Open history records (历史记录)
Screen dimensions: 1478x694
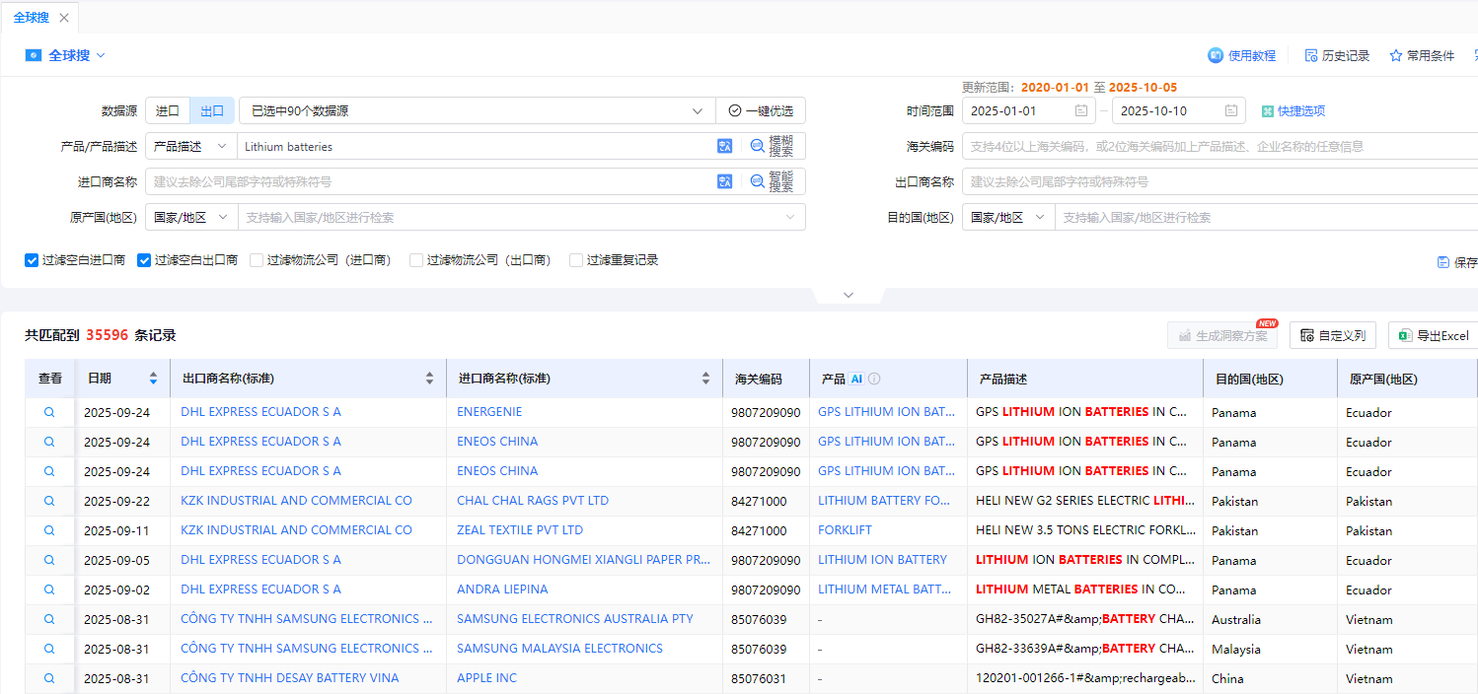pyautogui.click(x=1337, y=55)
